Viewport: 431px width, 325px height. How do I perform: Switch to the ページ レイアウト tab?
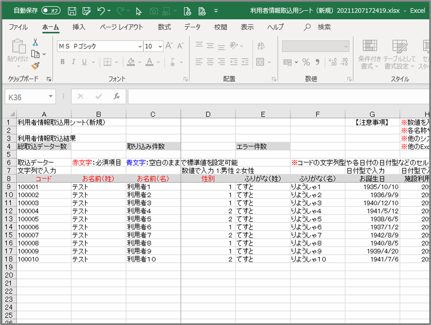pyautogui.click(x=121, y=27)
